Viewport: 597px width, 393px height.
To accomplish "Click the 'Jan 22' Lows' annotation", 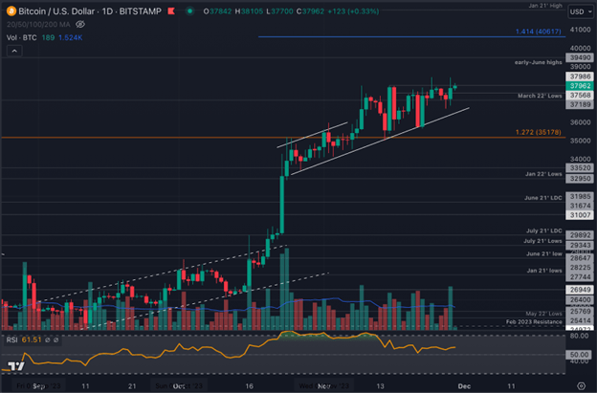I will 543,174.
